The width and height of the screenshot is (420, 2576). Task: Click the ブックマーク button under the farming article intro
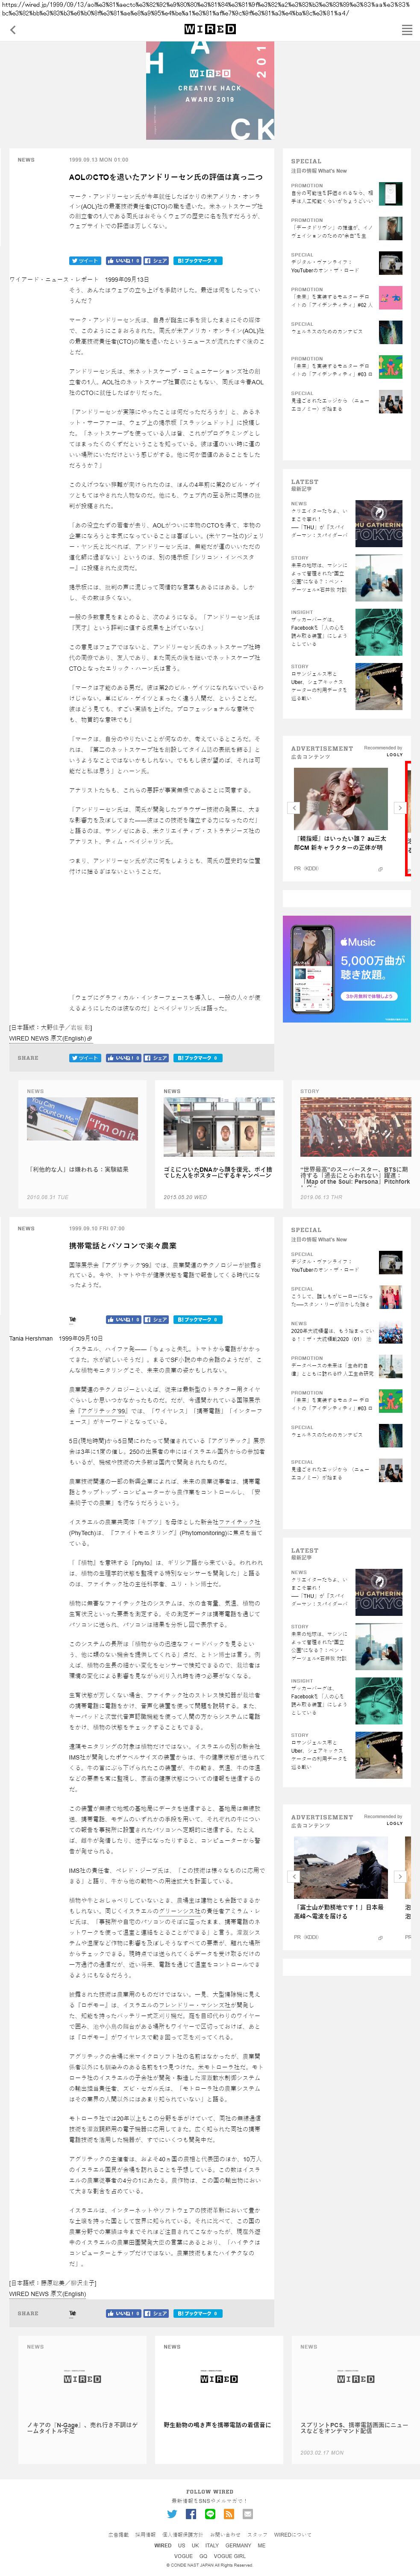point(197,1319)
